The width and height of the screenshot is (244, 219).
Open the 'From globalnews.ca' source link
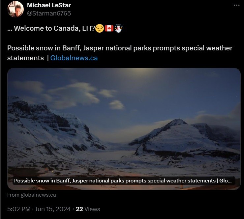pos(31,195)
